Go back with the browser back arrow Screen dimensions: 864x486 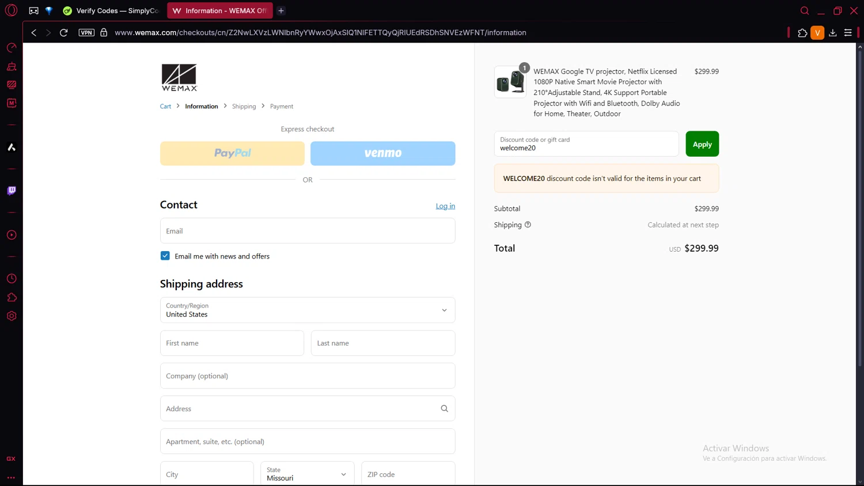pyautogui.click(x=34, y=33)
